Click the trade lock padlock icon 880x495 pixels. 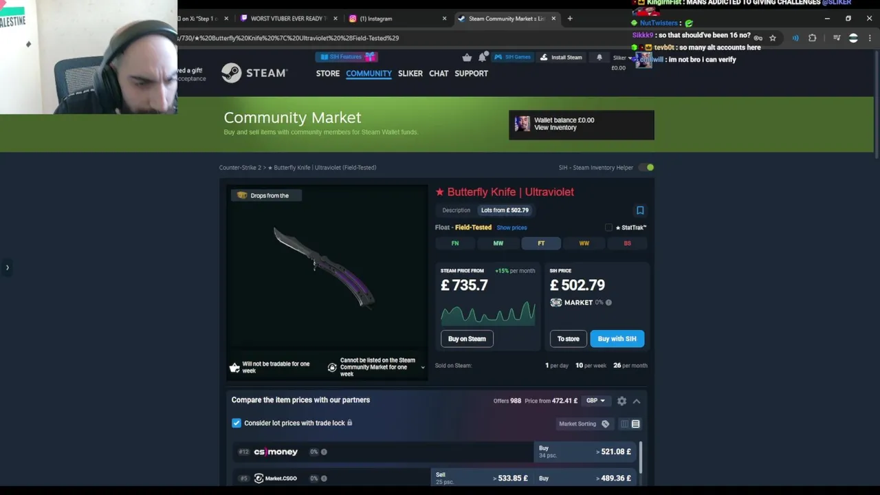[349, 423]
